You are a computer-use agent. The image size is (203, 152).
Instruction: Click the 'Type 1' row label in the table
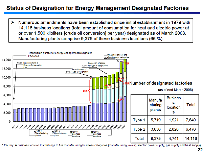139,120
